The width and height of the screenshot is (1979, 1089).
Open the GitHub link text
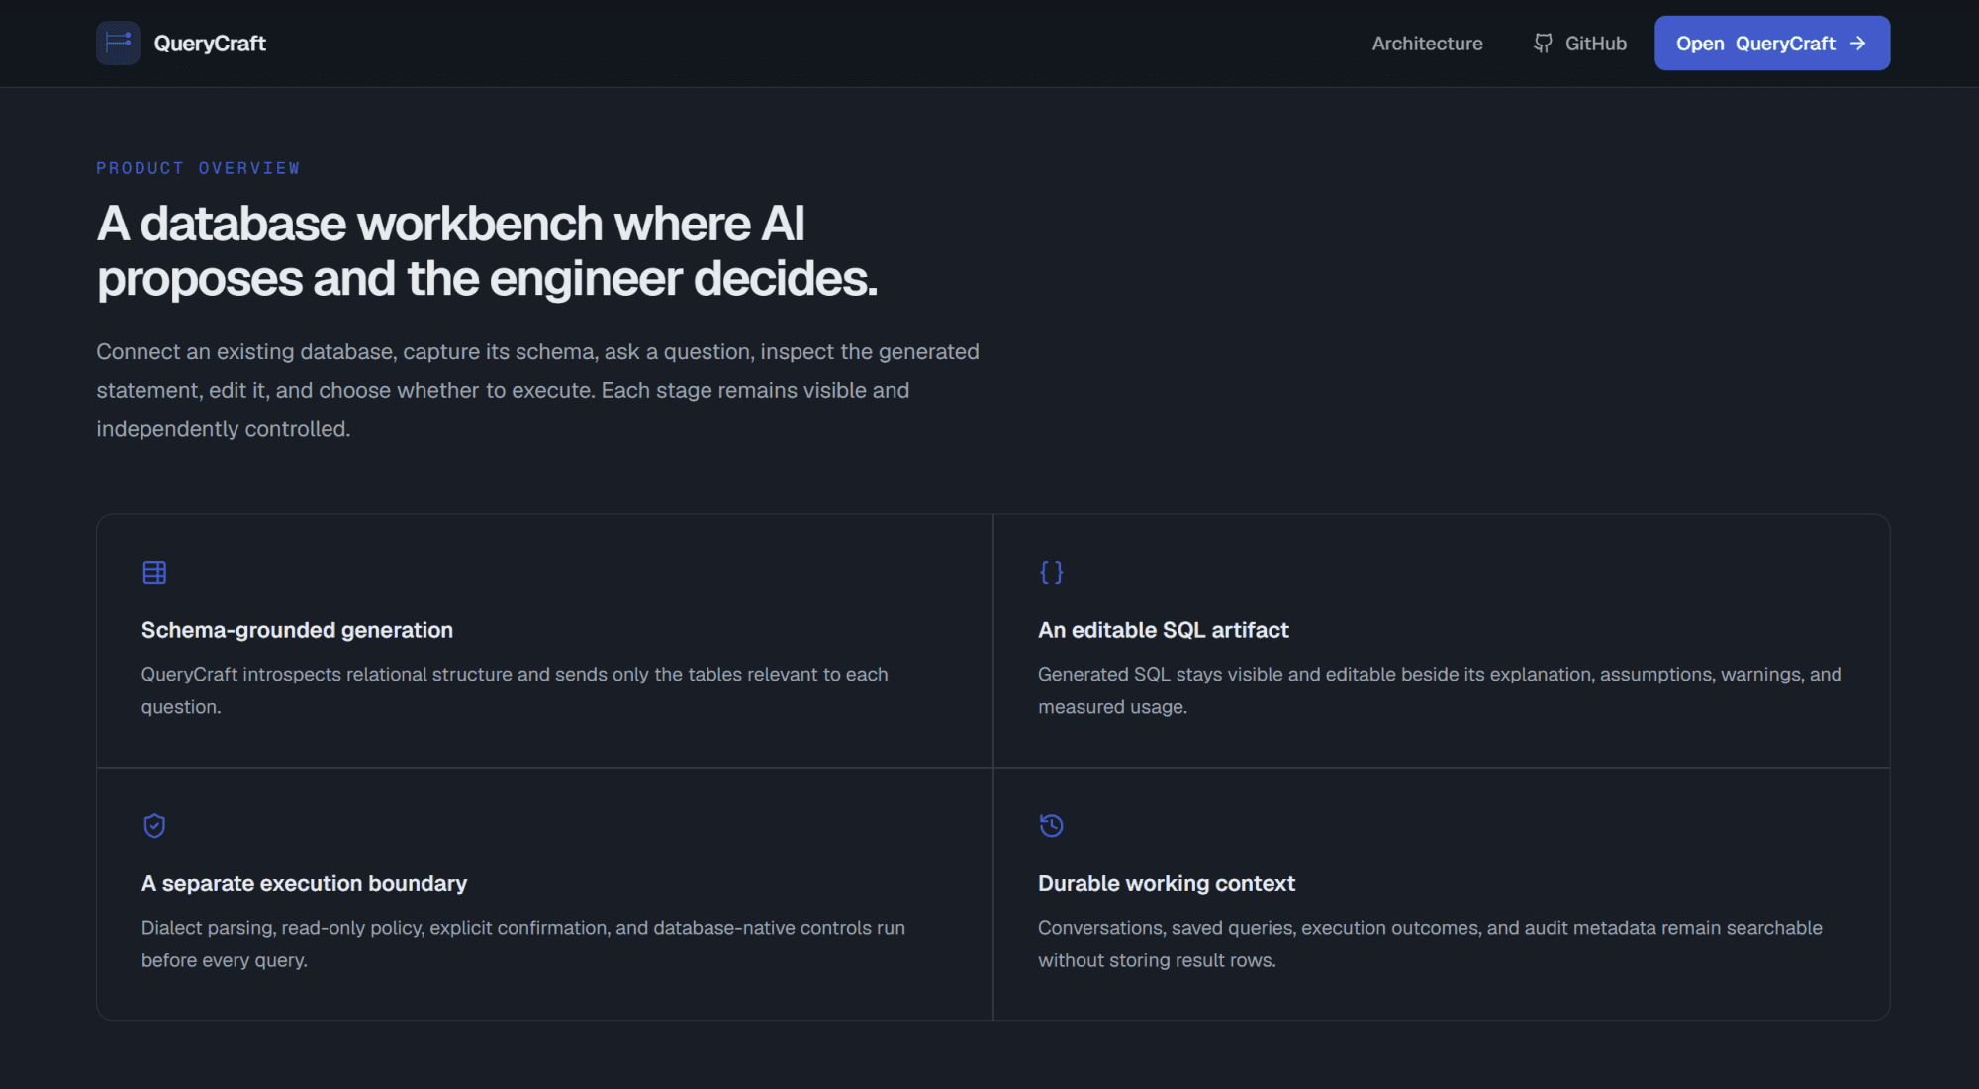click(1595, 44)
